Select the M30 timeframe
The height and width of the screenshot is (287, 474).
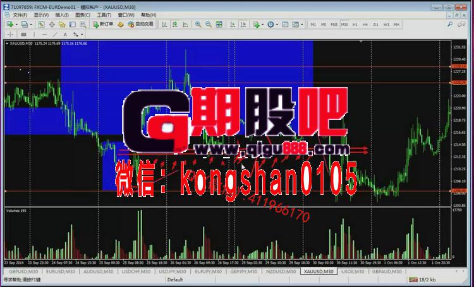344,25
